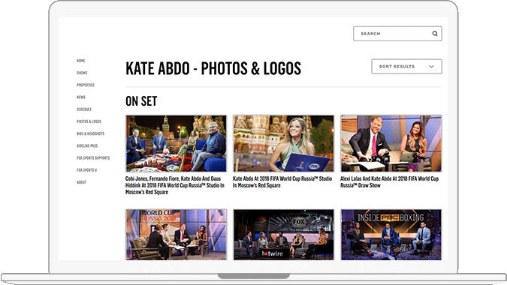Focus the Search input field

click(x=397, y=34)
